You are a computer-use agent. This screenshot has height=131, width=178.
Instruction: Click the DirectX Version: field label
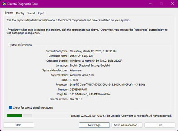point(59,99)
